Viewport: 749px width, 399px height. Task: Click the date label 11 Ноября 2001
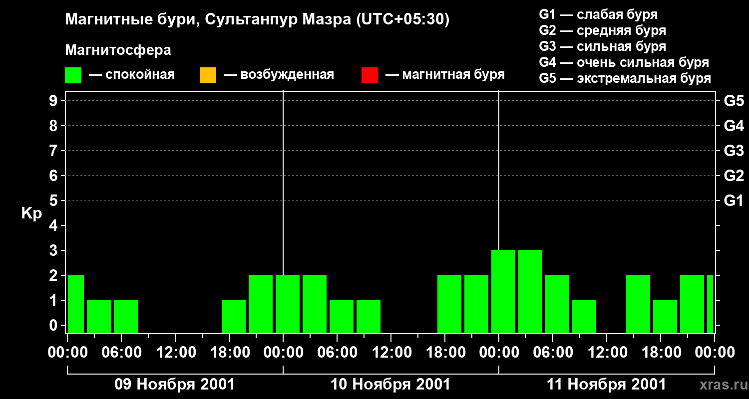pos(606,385)
